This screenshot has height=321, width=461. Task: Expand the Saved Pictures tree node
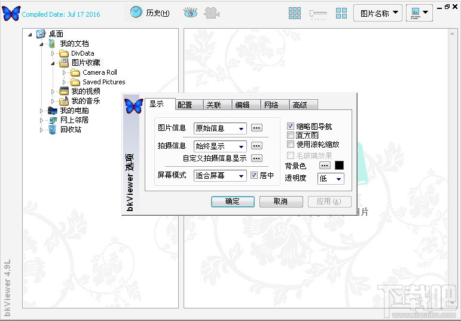pyautogui.click(x=64, y=82)
